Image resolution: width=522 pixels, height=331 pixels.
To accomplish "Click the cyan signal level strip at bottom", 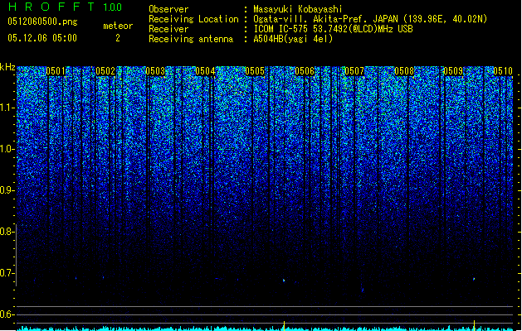I will click(265, 329).
